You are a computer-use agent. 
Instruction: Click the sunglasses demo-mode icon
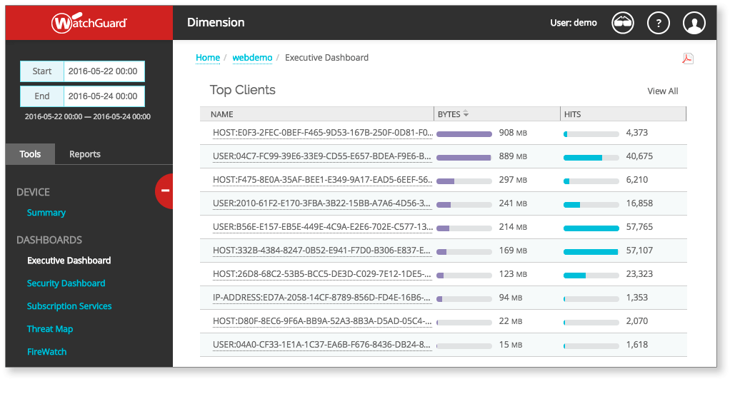pyautogui.click(x=623, y=23)
